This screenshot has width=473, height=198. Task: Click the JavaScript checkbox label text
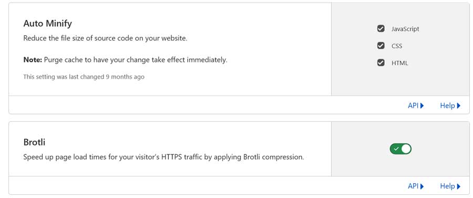point(405,29)
